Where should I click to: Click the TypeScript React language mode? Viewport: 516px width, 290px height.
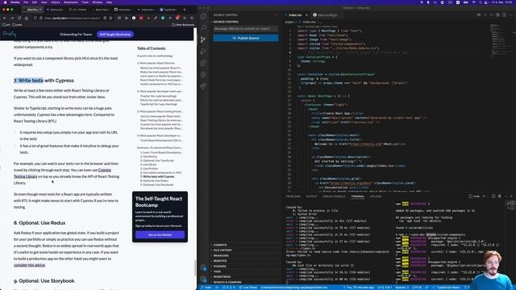[x=448, y=288]
